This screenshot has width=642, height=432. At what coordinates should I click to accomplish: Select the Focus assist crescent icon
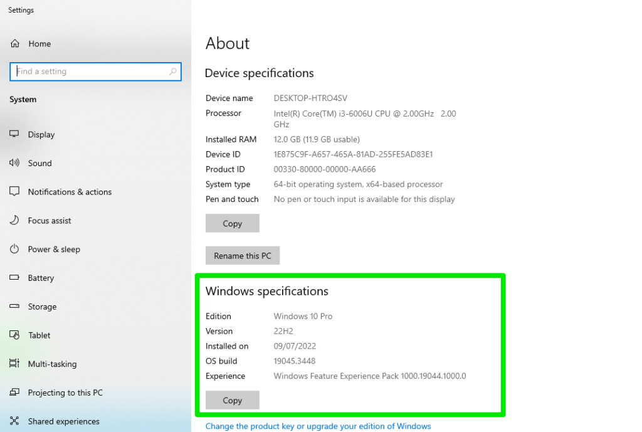[15, 221]
